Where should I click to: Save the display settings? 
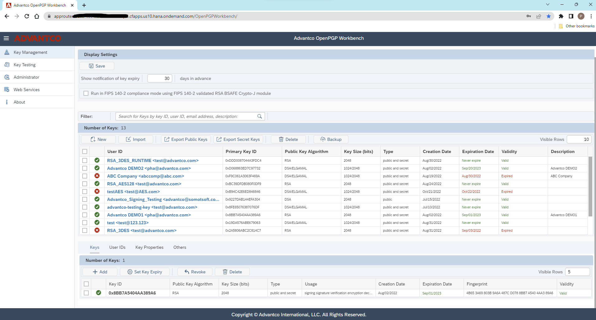click(x=97, y=66)
